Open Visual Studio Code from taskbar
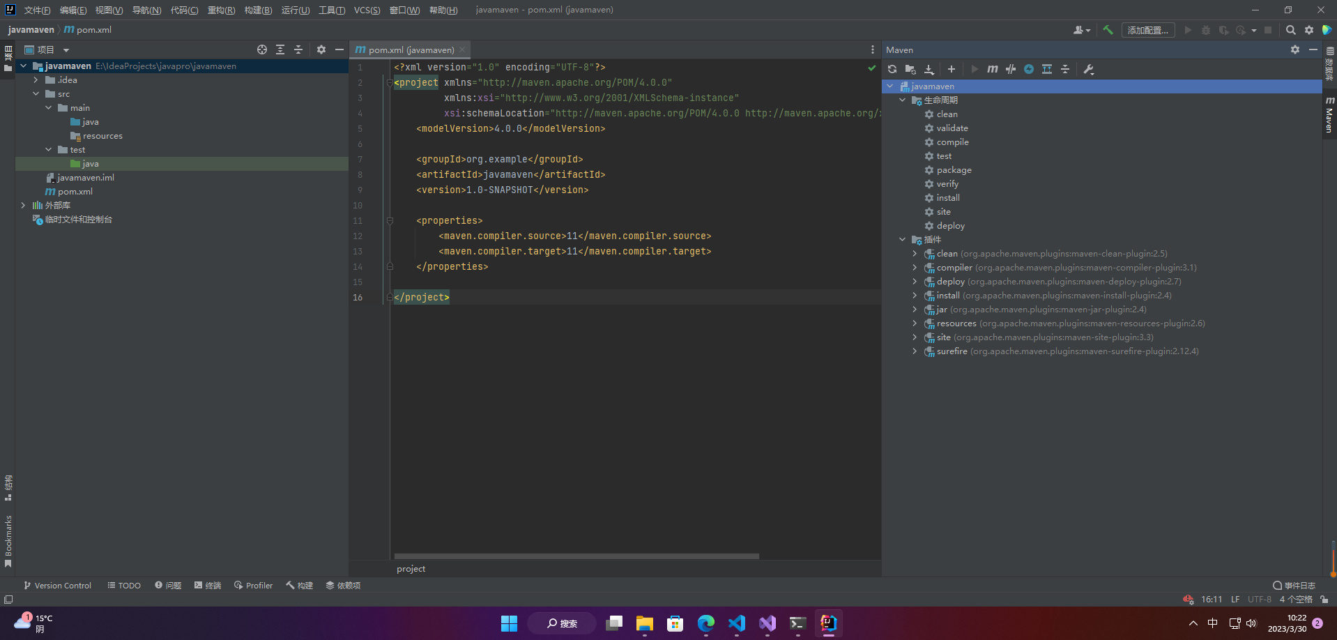Image resolution: width=1337 pixels, height=640 pixels. click(x=737, y=623)
